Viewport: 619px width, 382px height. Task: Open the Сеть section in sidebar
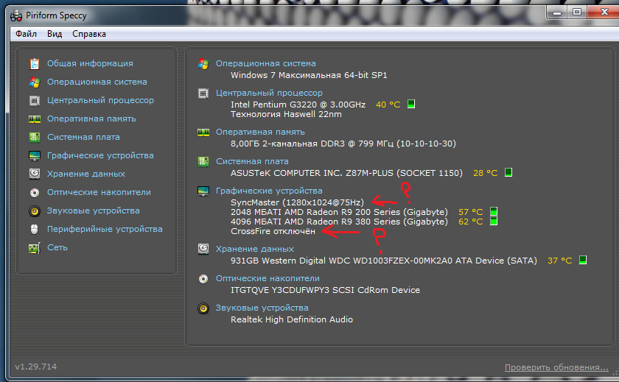(57, 248)
